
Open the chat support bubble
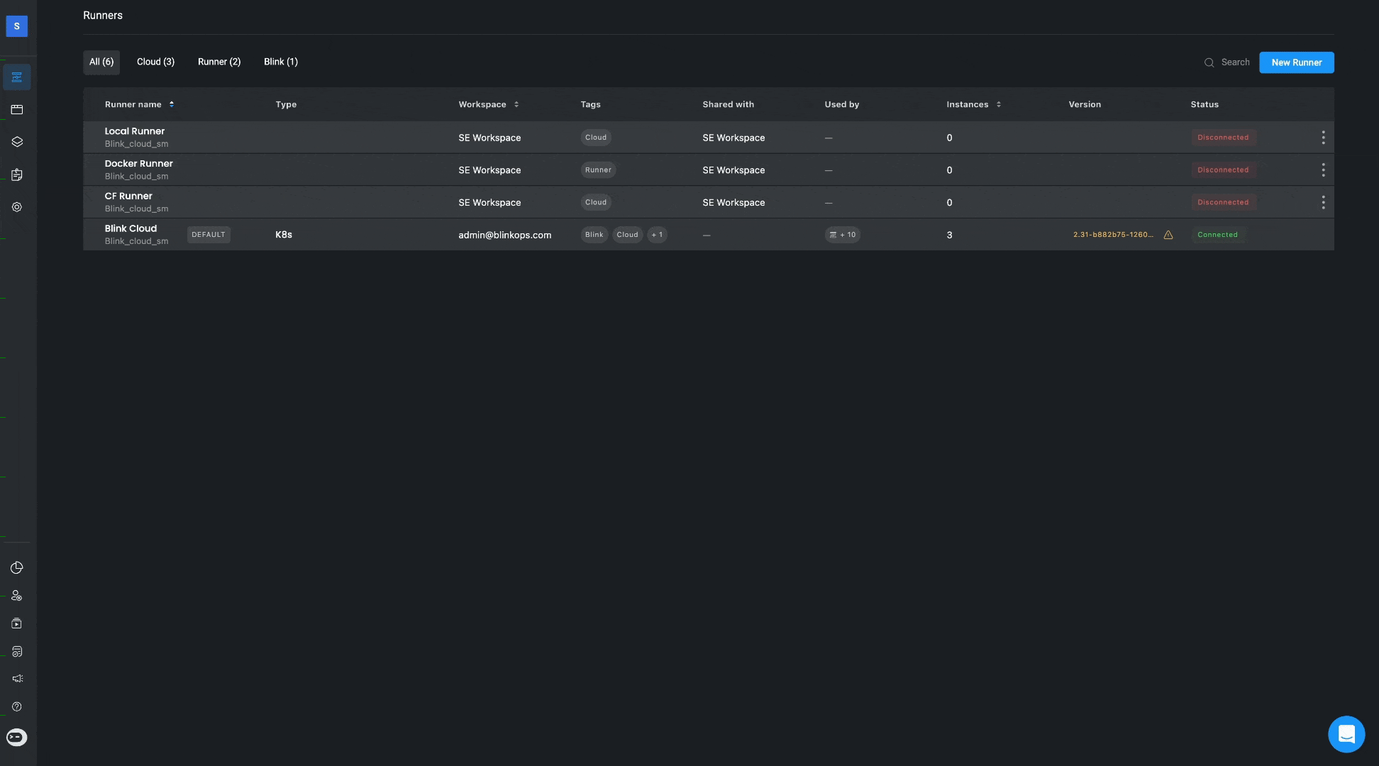pyautogui.click(x=1346, y=734)
